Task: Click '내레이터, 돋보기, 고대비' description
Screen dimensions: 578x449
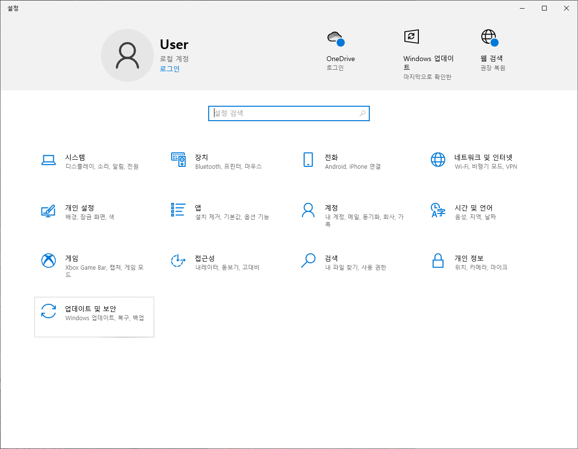Action: coord(227,268)
